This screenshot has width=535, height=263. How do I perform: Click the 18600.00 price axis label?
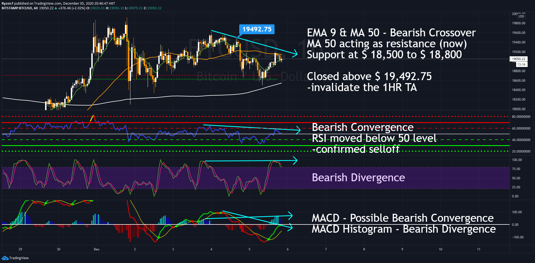point(519,81)
